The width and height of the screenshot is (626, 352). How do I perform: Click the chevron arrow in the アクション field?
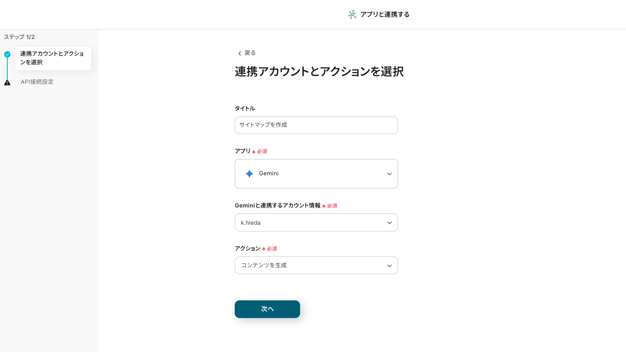(x=389, y=266)
